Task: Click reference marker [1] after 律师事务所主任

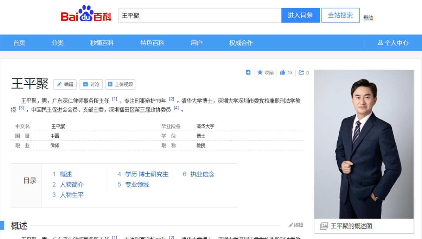Action: (114, 99)
